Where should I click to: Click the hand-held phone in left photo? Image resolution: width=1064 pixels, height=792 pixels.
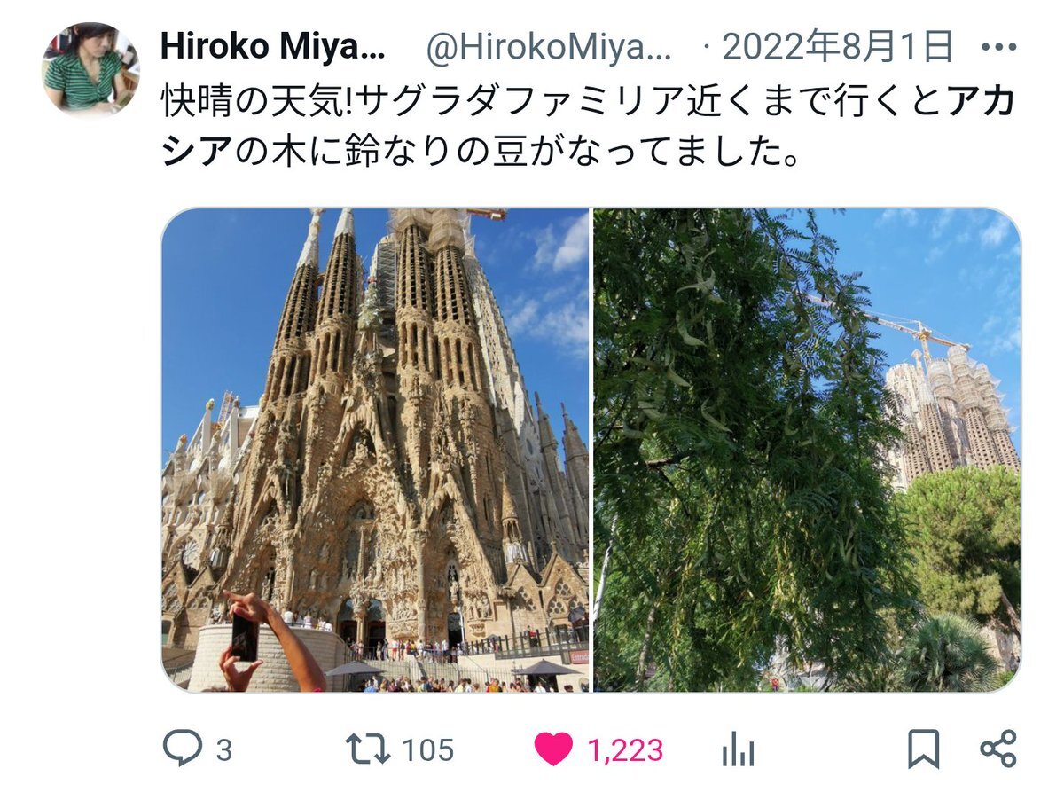(x=245, y=638)
